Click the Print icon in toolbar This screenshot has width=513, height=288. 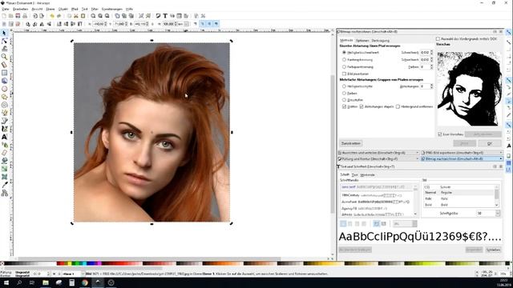click(25, 16)
